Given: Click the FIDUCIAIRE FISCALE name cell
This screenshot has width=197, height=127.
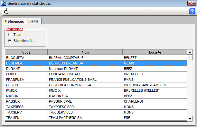Looking at the screenshot, I should pos(85,74).
